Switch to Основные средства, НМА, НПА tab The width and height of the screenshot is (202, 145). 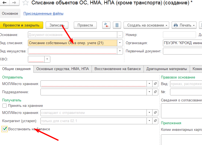63,69
